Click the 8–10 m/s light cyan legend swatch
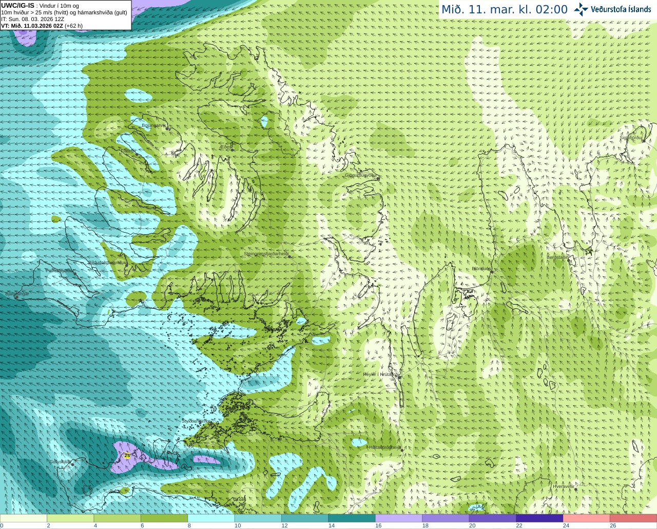The height and width of the screenshot is (529, 657). pos(211,518)
